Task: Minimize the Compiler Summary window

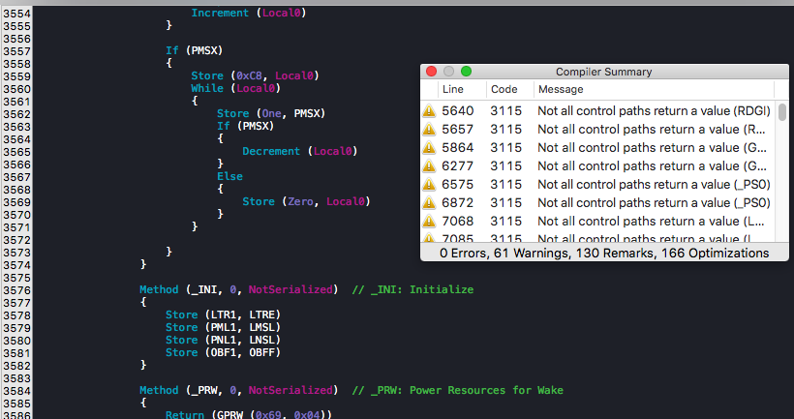Action: (448, 72)
